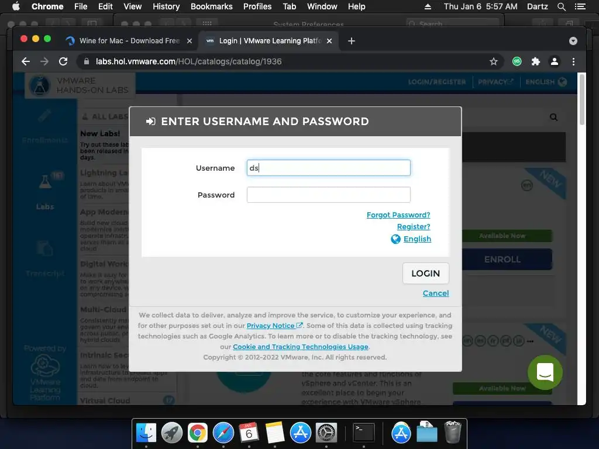Open the History menu
Viewport: 599px width, 449px height.
(x=166, y=6)
